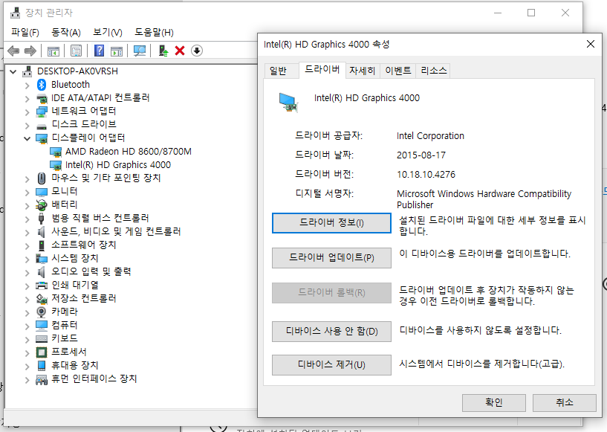Collapse the 디스플레이 어댑터 node
Screen dimensions: 607x432
pos(27,138)
